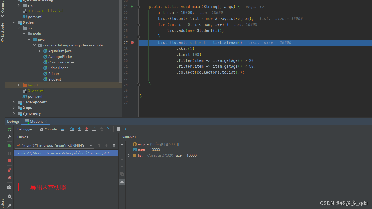Viewport: 372px width, 209px height.
Task: Click Show Execution Point icon
Action: click(x=63, y=129)
